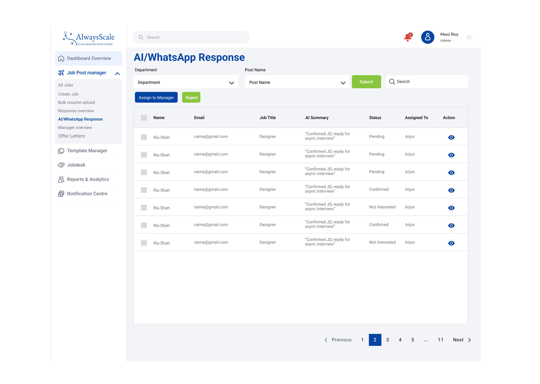
Task: Open the notification bell with red badge
Action: click(408, 37)
